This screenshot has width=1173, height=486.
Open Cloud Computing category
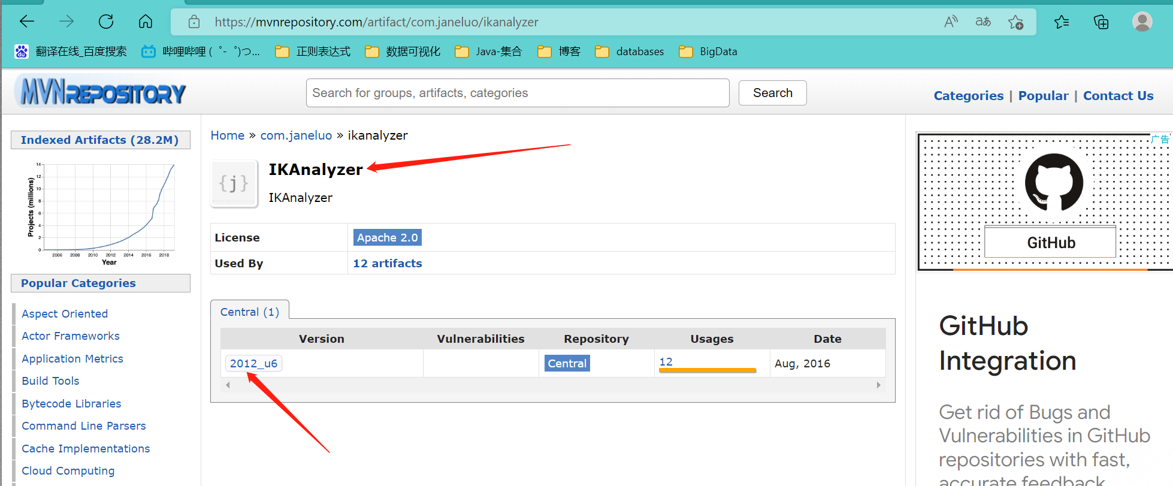tap(68, 470)
